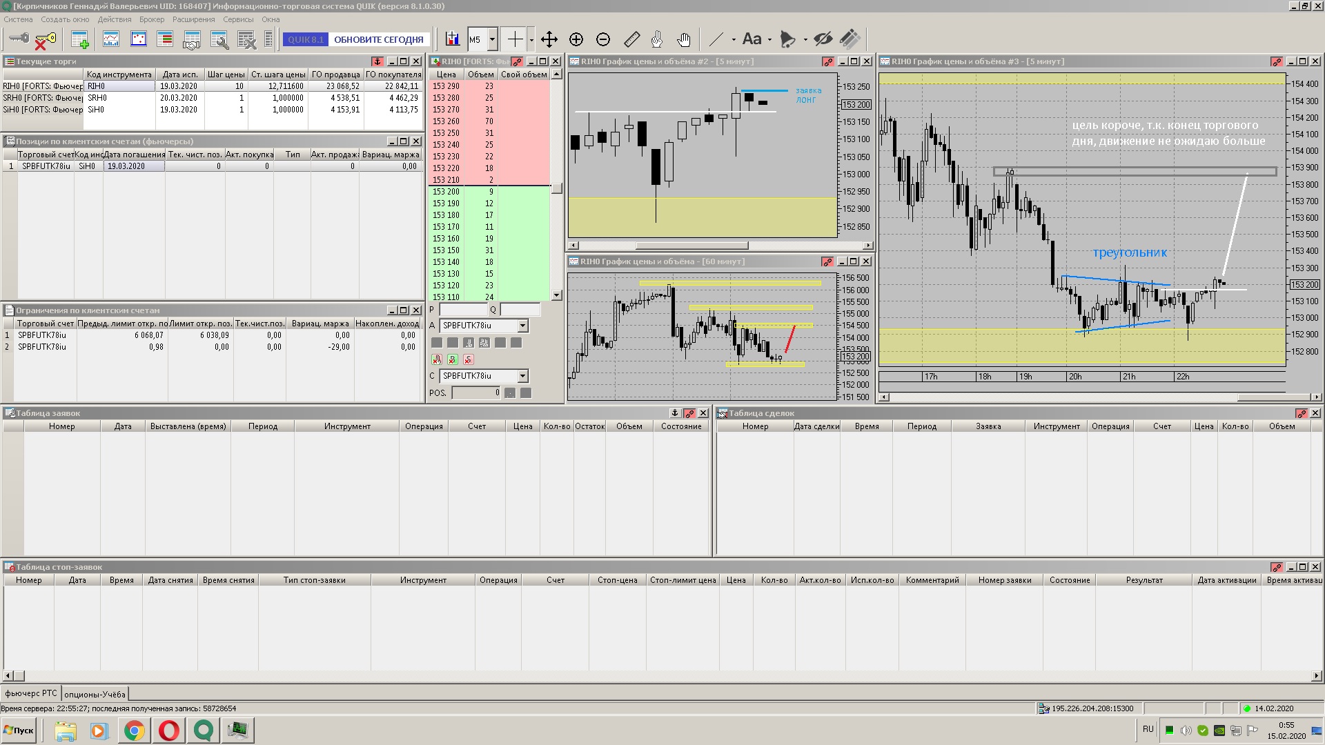Click the zoom out magnifier icon

coord(603,39)
